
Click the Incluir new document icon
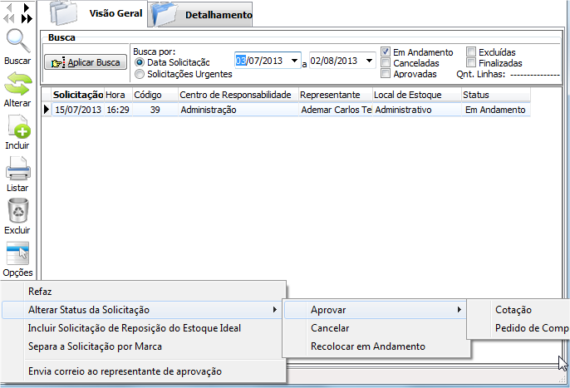[17, 127]
